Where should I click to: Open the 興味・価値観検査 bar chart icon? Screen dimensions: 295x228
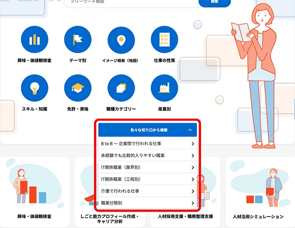pyautogui.click(x=34, y=39)
